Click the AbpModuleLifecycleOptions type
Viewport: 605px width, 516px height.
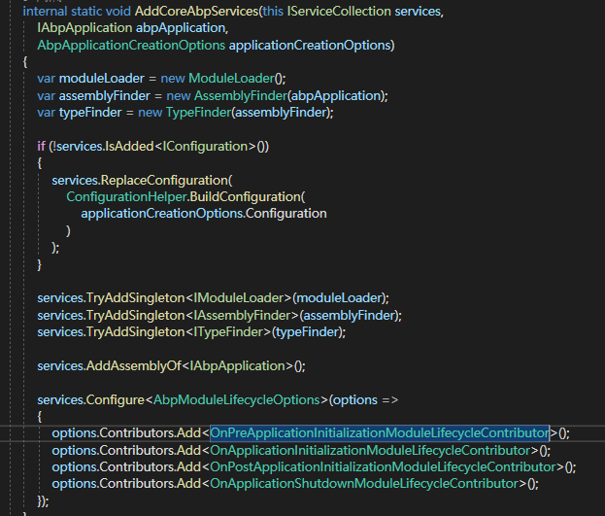[x=237, y=399]
